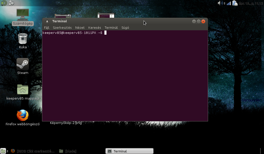Image resolution: width=264 pixels, height=154 pixels.
Task: Click the volume speaker icon
Action: [220, 3]
